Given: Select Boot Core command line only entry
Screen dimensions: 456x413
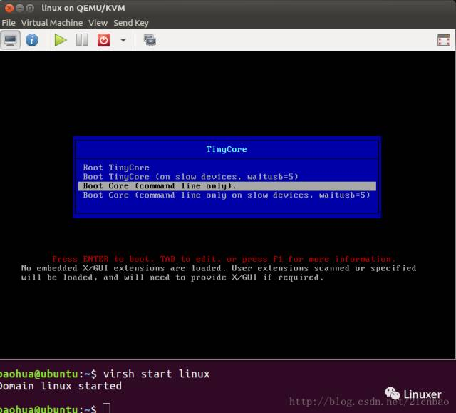Looking at the screenshot, I should pos(227,186).
